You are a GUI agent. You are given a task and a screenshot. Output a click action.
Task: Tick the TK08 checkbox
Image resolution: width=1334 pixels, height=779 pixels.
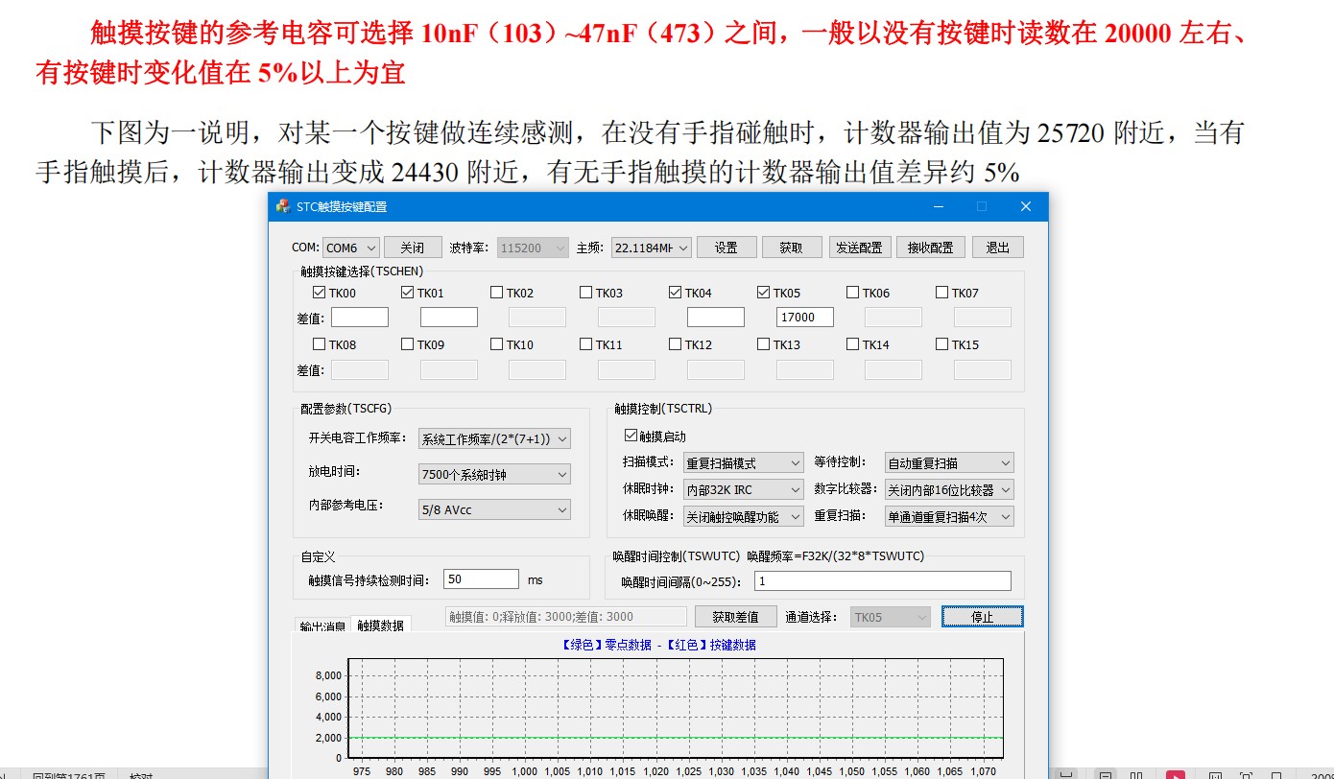[x=319, y=344]
